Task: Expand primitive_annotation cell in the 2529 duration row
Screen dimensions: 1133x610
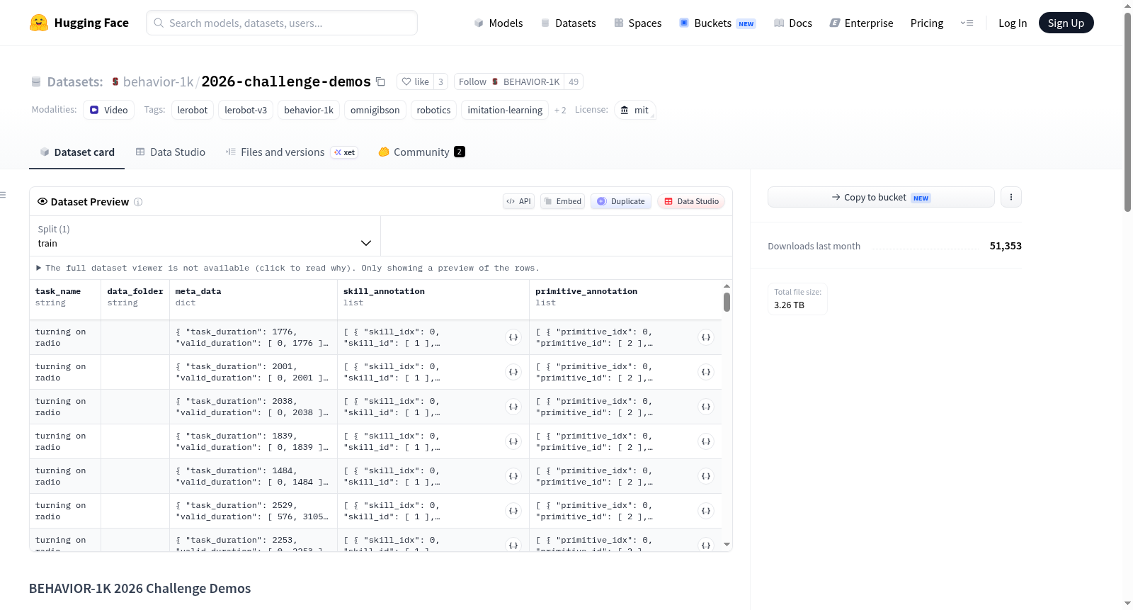Action: tap(706, 511)
